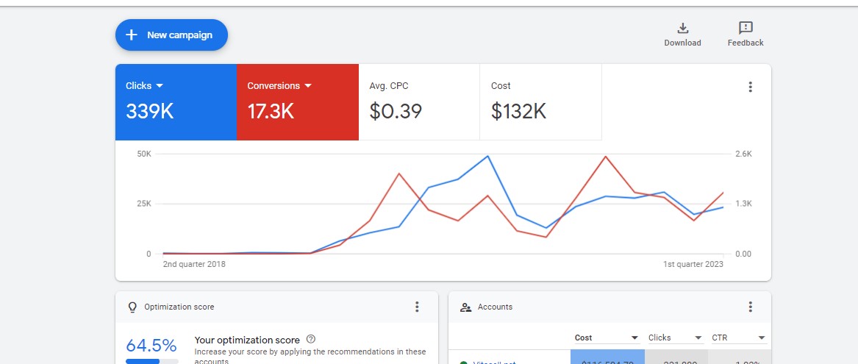This screenshot has height=364, width=858.
Task: Expand the Conversions metric dropdown arrow
Action: tap(307, 86)
